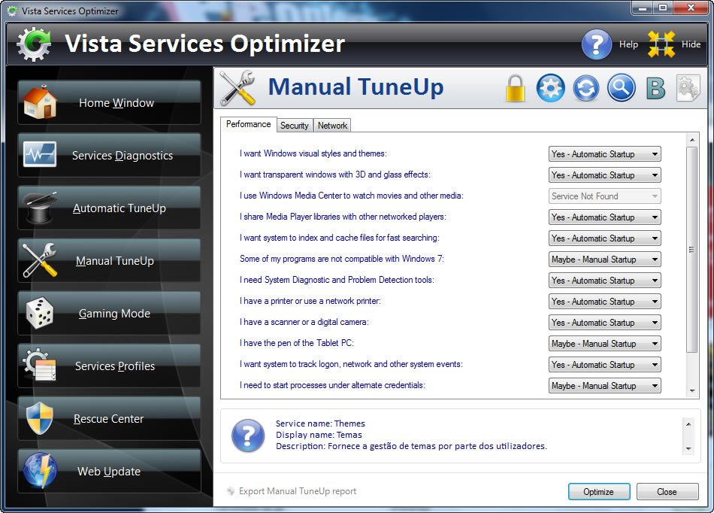Go to Services Diagnostics
Screen dimensions: 714x513
[109, 156]
